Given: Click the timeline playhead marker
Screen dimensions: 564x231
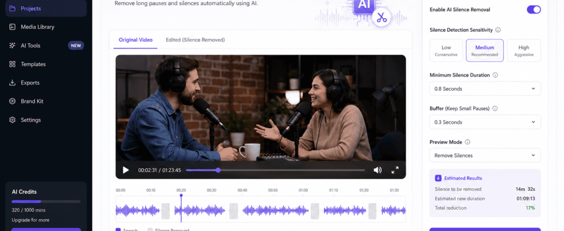Looking at the screenshot, I should [181, 196].
